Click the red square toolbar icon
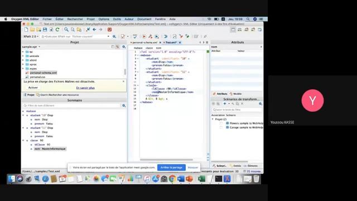357x201 pixels. click(109, 30)
